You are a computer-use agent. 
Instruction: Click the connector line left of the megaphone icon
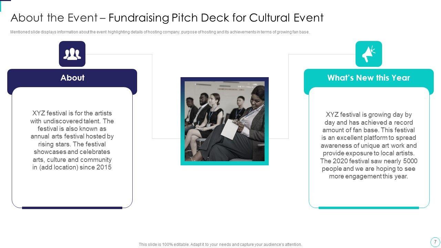[x=322, y=54]
